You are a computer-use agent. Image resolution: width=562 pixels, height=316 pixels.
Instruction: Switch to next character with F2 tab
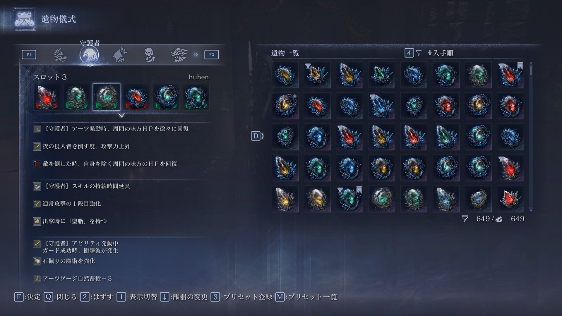click(212, 55)
